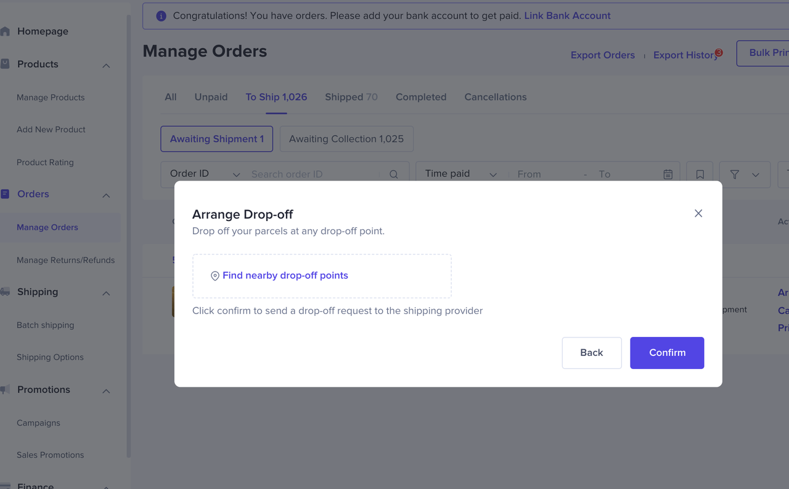Click the info icon in banner
This screenshot has width=789, height=489.
click(x=161, y=16)
